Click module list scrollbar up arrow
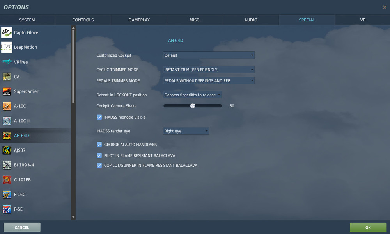This screenshot has height=234, width=390. pyautogui.click(x=73, y=28)
